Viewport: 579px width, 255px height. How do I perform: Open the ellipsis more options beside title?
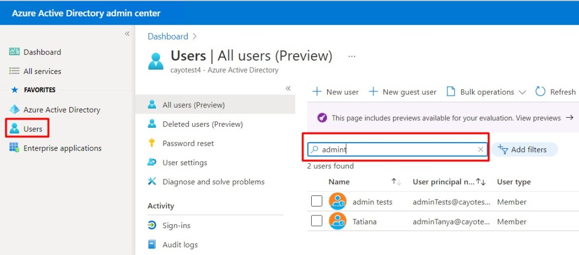click(352, 56)
